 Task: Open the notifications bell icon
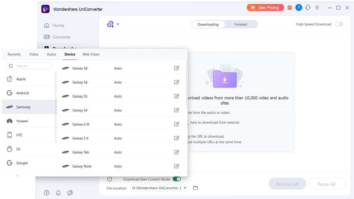click(x=58, y=193)
